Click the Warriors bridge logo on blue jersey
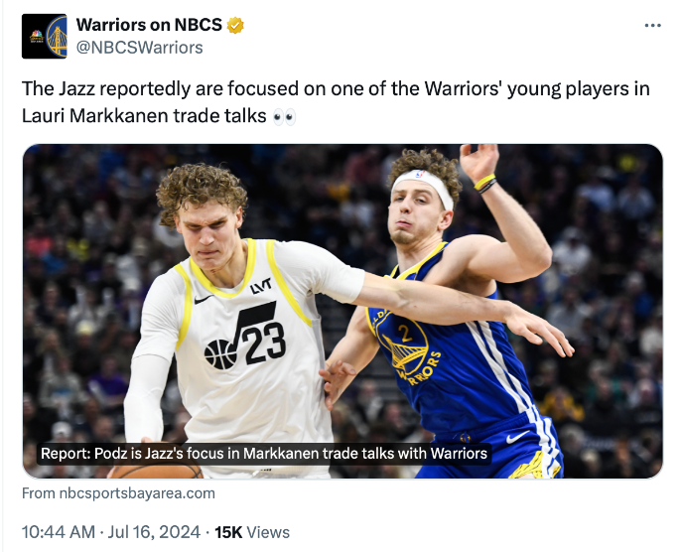The width and height of the screenshot is (682, 552). pos(409,345)
